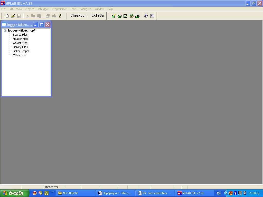Viewport: 263px width, 197px height.
Task: Click the green factory icon in toolbar
Action: tap(137, 16)
